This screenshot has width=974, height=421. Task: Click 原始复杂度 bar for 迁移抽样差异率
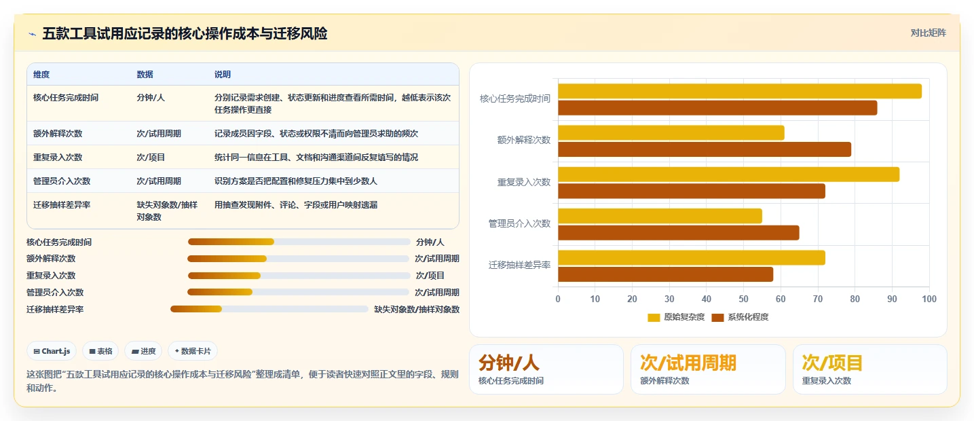(692, 257)
